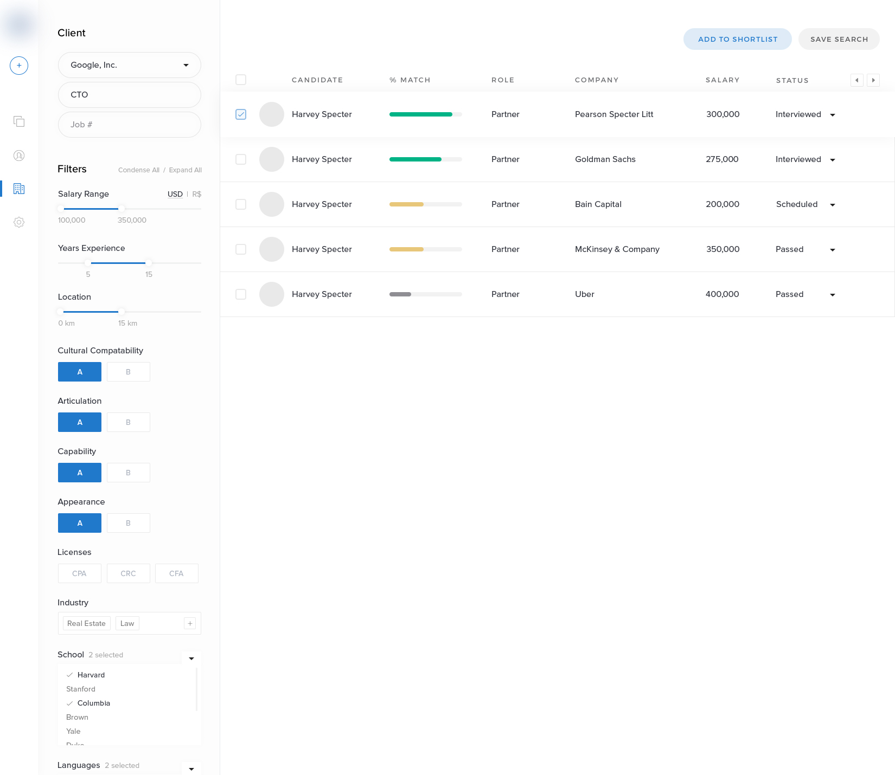The image size is (895, 775).
Task: Open the candidates profile sidebar icon
Action: coord(19,156)
